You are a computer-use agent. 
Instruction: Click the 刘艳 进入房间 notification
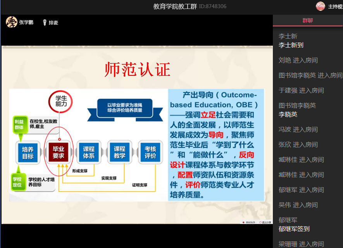tap(298, 60)
